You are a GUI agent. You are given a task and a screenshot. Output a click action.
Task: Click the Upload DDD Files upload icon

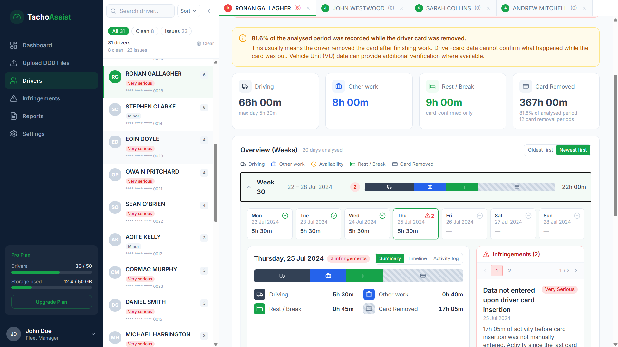pyautogui.click(x=14, y=63)
